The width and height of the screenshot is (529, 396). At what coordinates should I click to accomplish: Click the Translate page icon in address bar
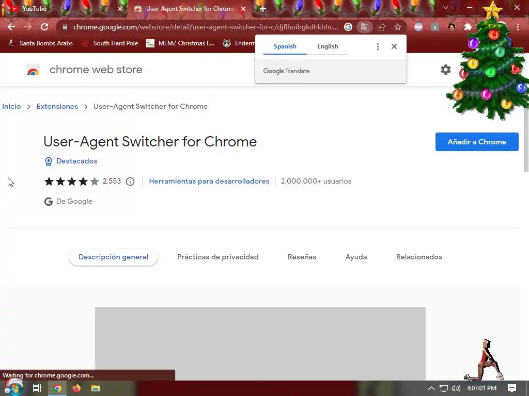coord(364,27)
